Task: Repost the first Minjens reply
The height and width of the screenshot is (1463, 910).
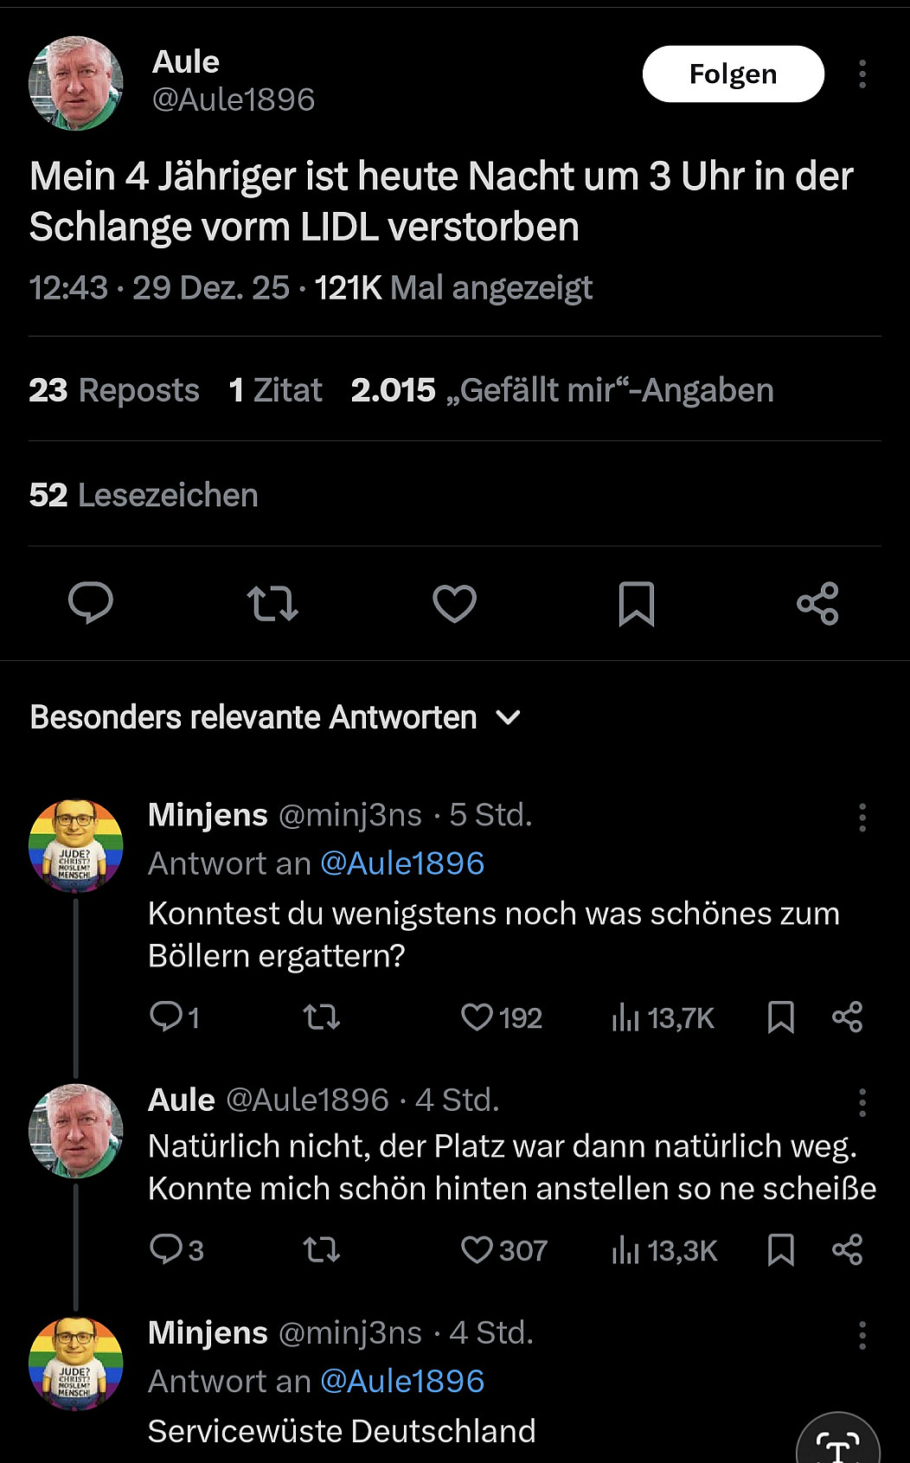Action: tap(322, 1017)
